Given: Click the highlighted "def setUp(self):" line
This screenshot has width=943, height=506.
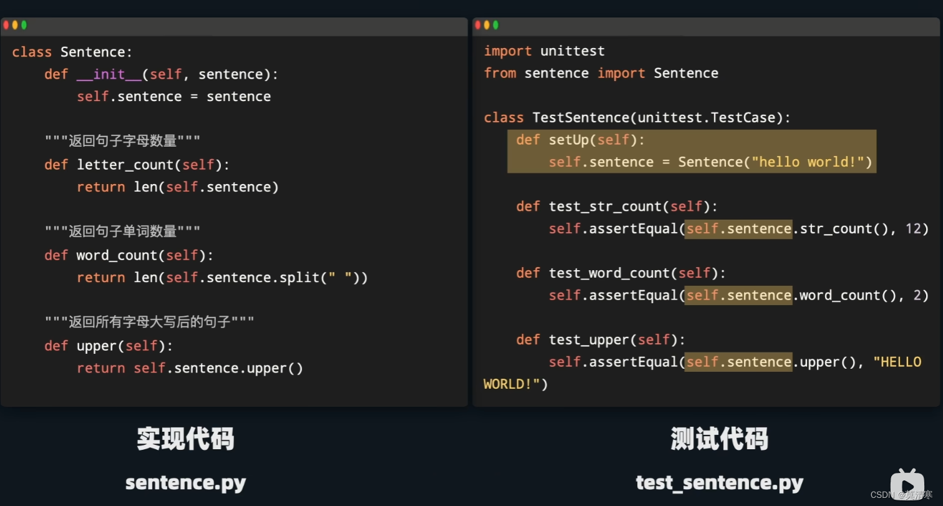Looking at the screenshot, I should pos(580,140).
